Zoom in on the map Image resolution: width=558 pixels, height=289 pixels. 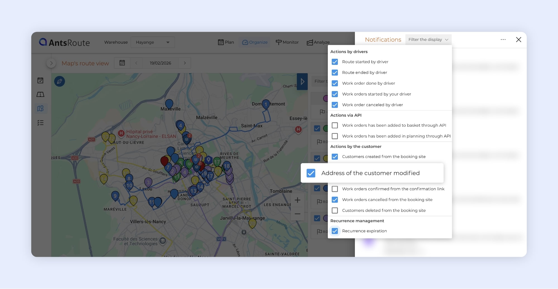click(x=297, y=200)
